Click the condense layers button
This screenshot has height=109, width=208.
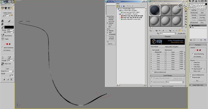11,79
